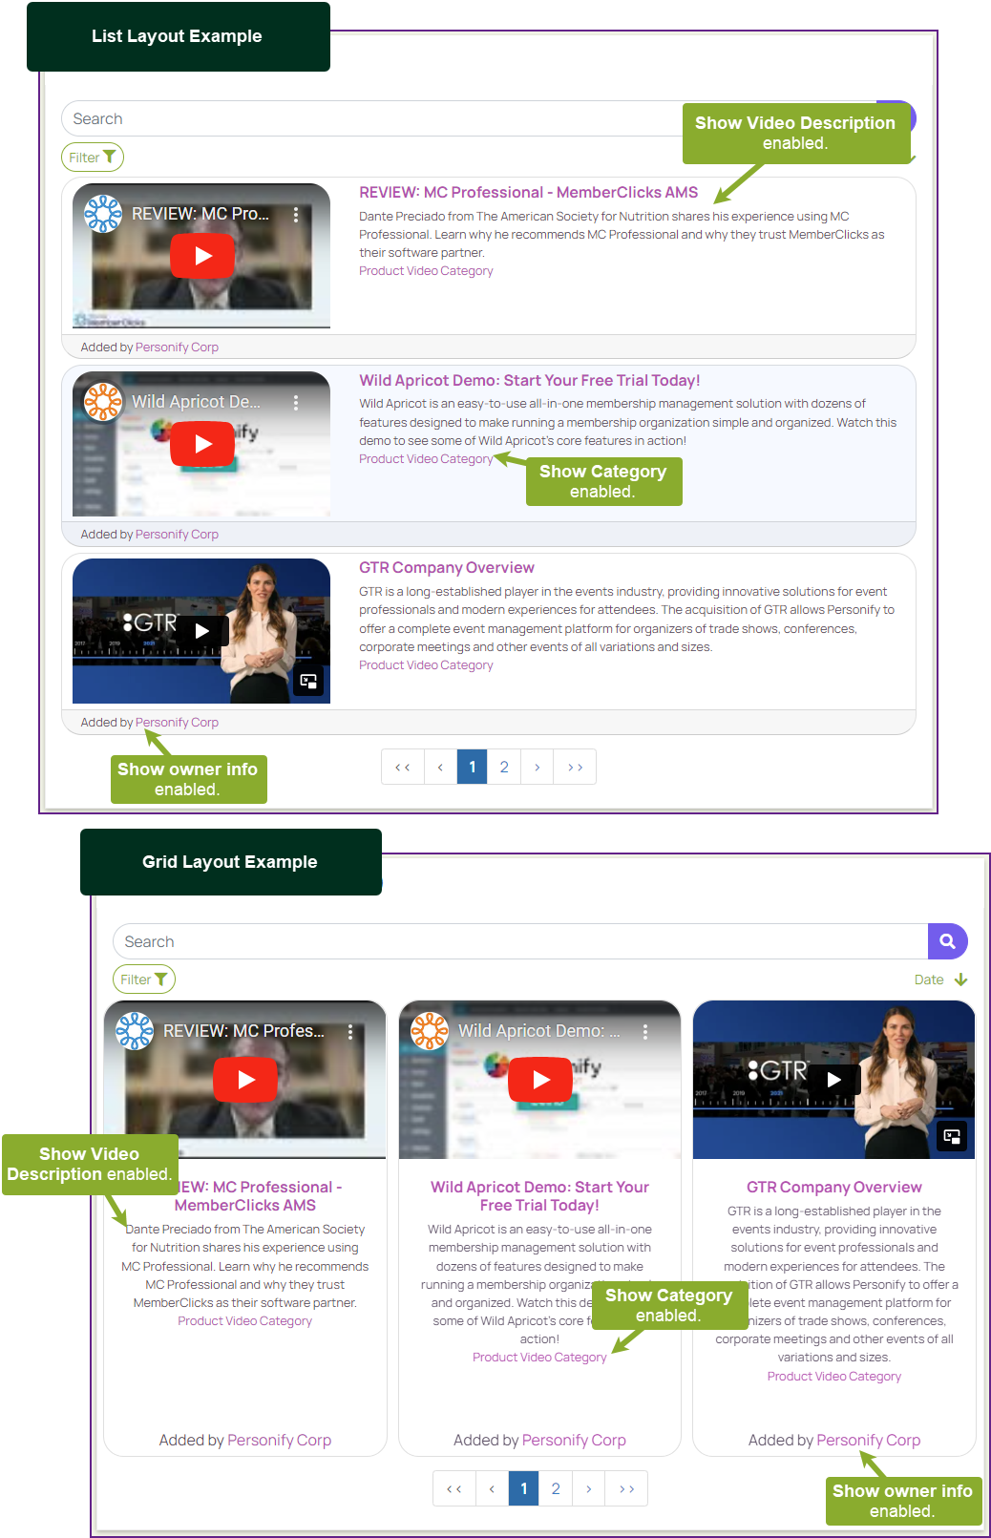The image size is (991, 1538).
Task: Go to next page in list layout pagination
Action: [x=537, y=767]
